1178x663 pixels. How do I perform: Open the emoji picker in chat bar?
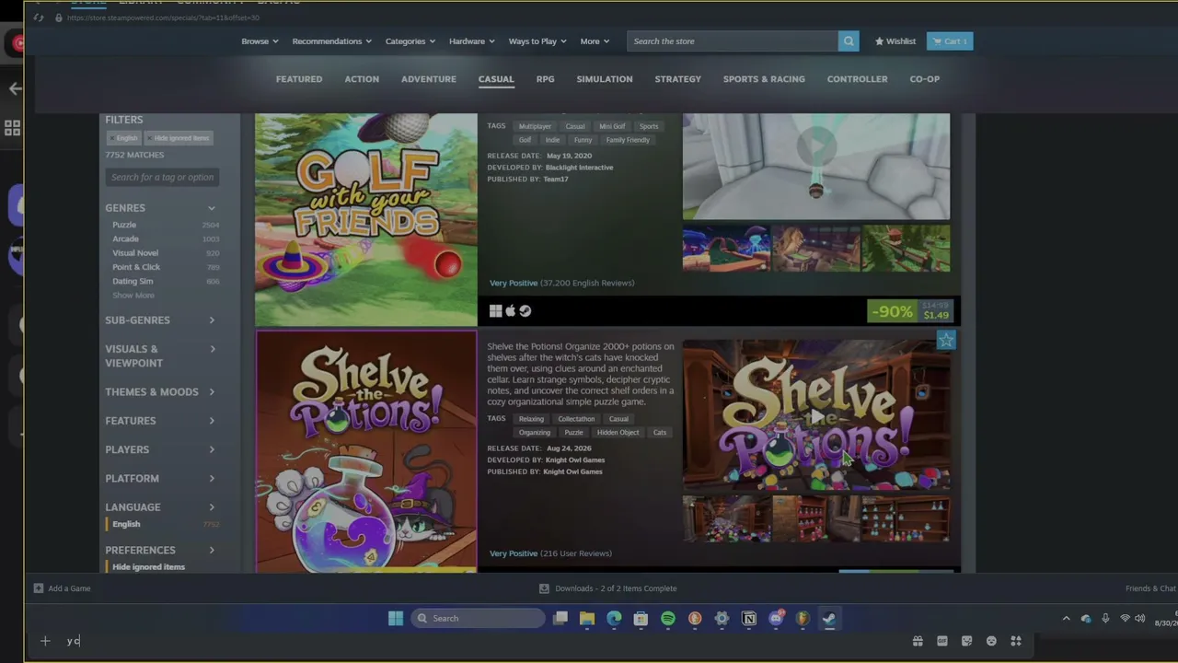[x=991, y=641]
